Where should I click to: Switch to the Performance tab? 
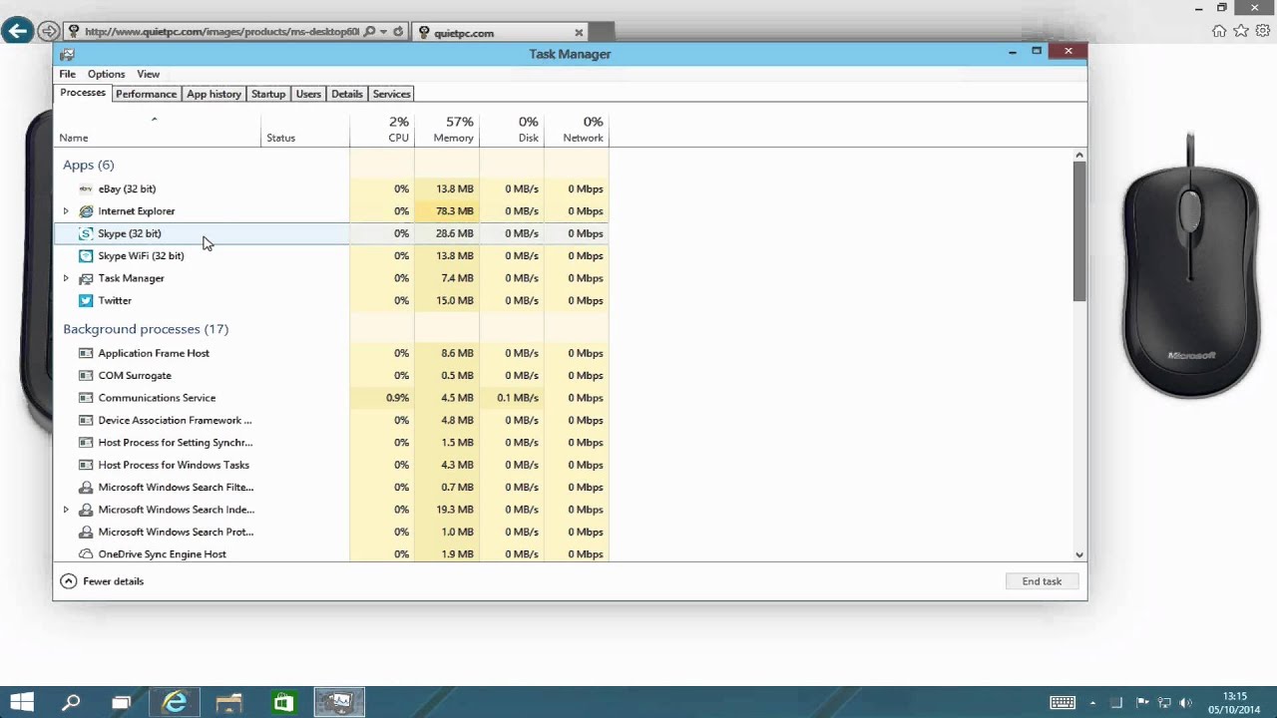coord(146,94)
